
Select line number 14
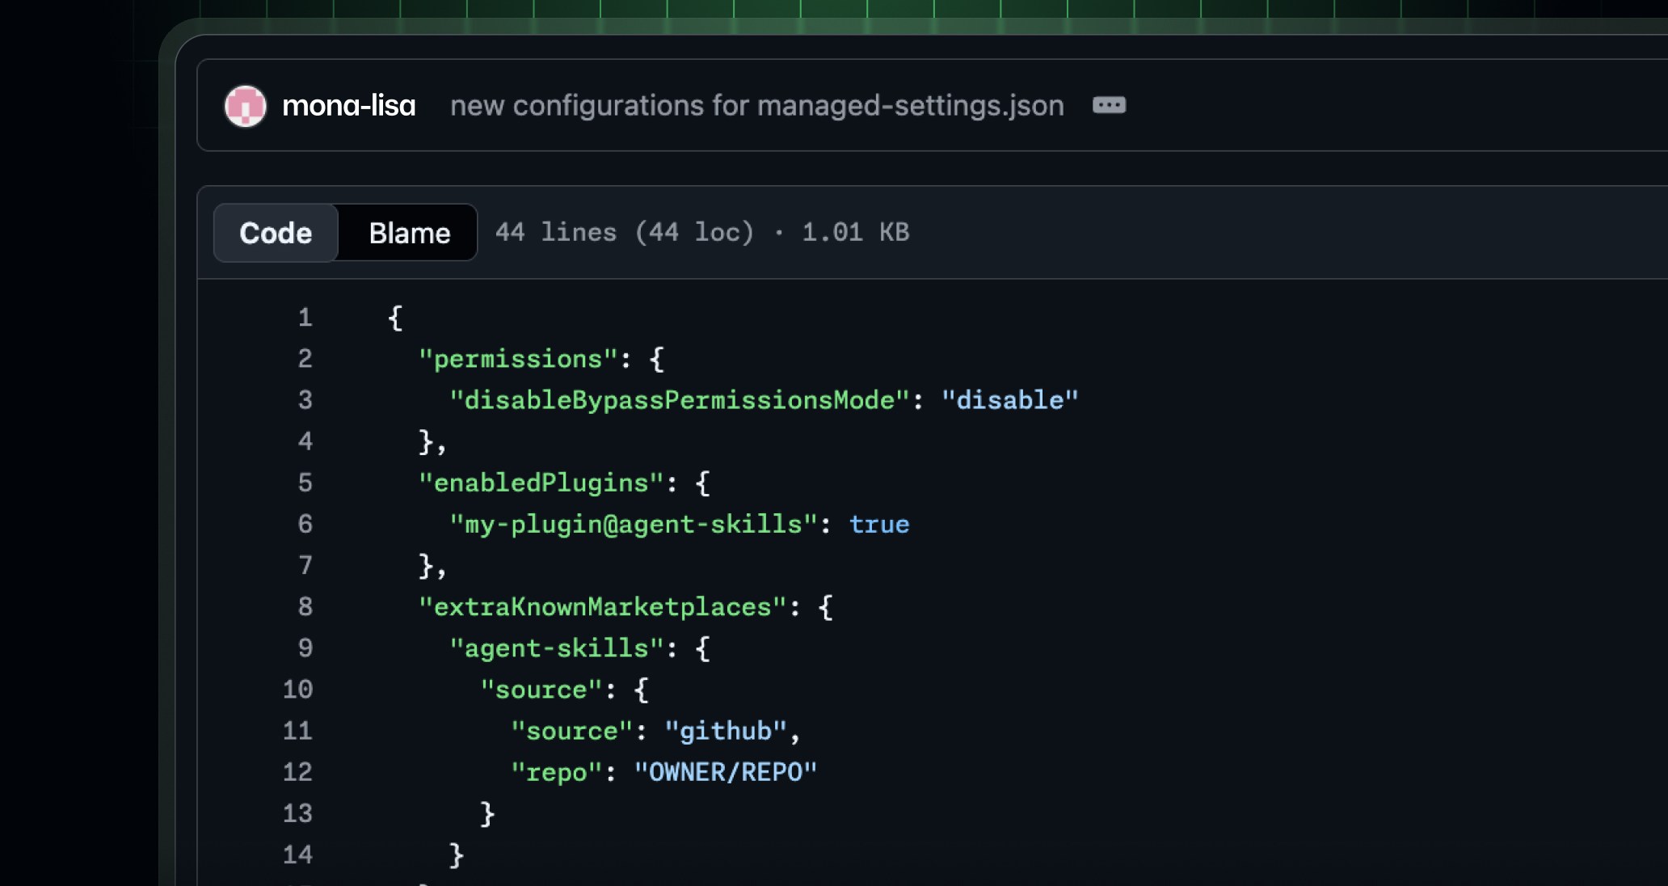[297, 854]
